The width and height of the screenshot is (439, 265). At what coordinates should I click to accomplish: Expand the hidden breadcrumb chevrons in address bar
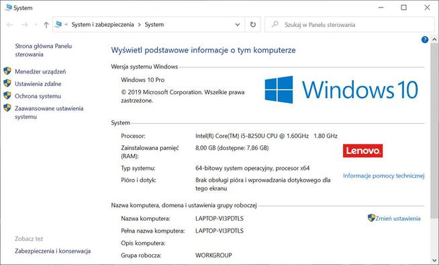(x=66, y=25)
